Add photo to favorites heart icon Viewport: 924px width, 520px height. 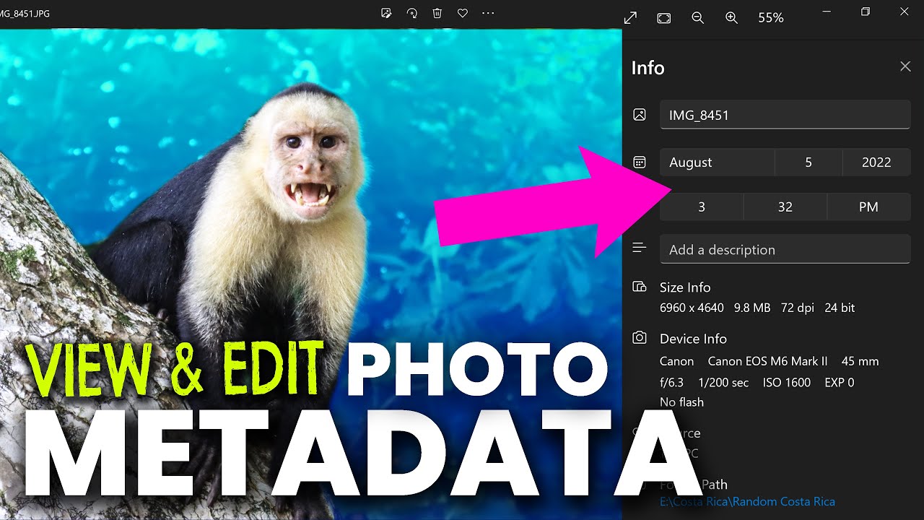[463, 13]
